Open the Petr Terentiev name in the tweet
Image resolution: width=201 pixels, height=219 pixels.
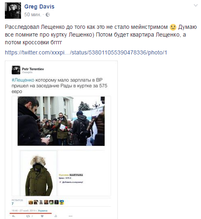pos(33,69)
